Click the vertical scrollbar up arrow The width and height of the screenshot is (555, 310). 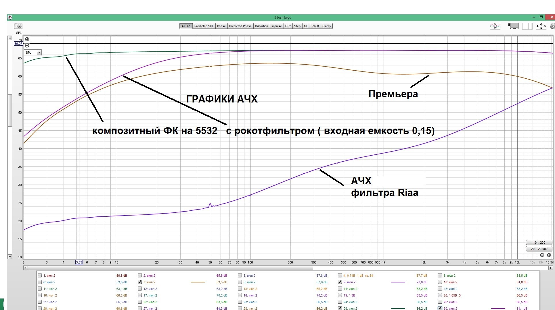pyautogui.click(x=10, y=38)
